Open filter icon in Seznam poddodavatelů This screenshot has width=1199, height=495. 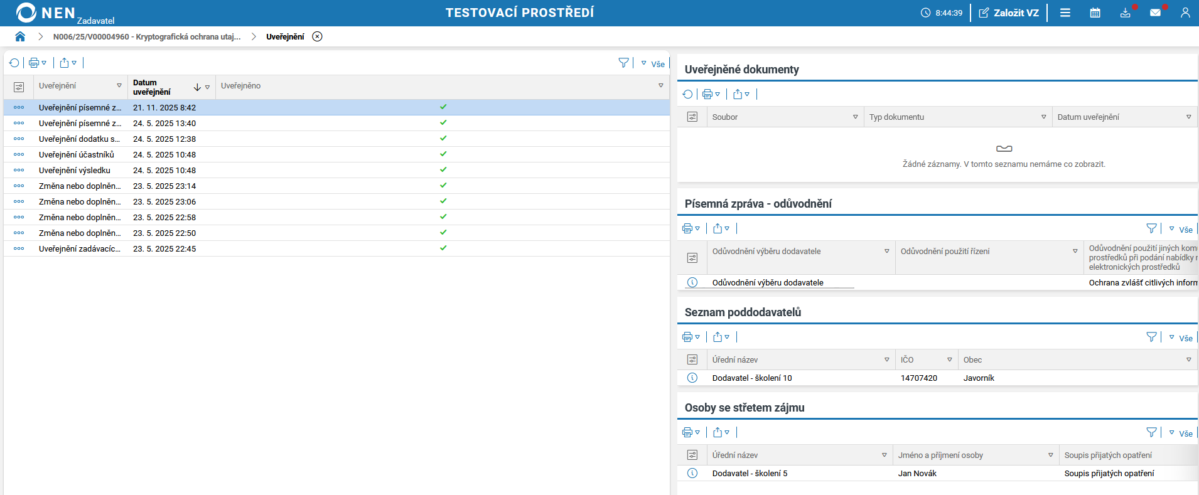(x=1151, y=337)
